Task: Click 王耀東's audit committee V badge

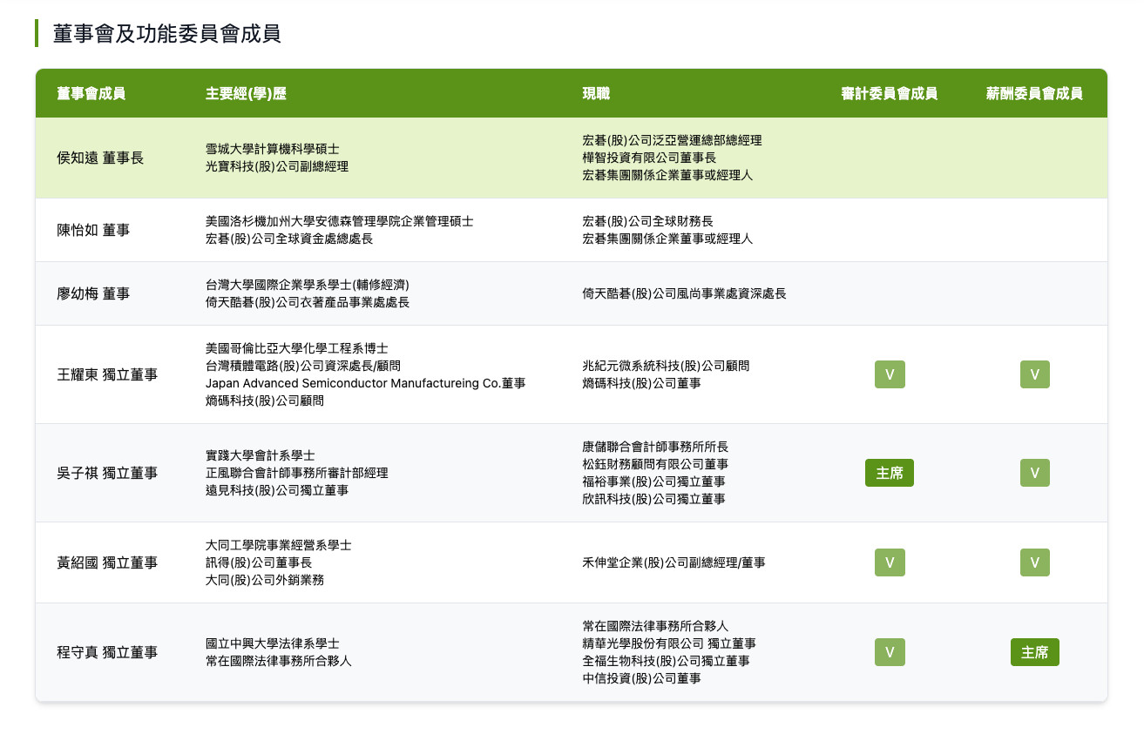Action: point(890,374)
